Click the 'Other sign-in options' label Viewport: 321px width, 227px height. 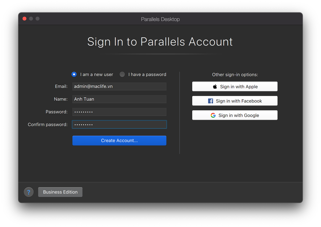(235, 75)
